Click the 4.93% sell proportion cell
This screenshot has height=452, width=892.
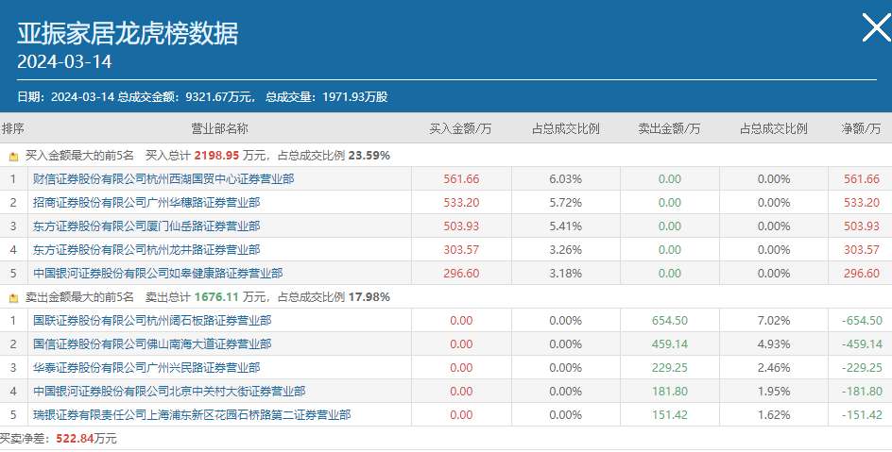coord(774,344)
